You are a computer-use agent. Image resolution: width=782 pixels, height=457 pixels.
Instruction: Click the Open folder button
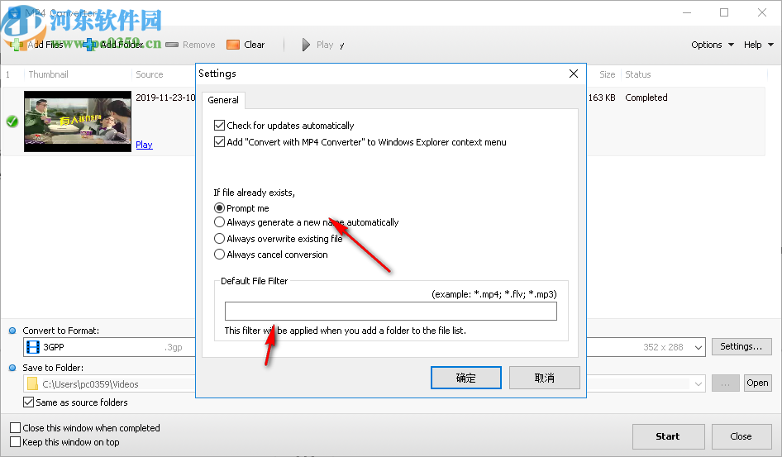point(757,383)
